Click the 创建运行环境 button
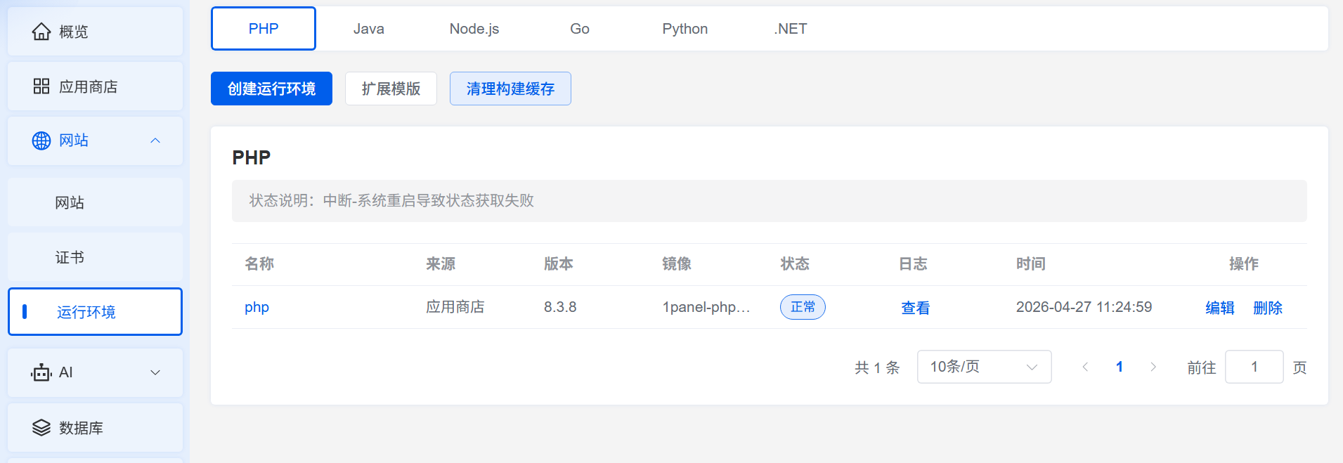Image resolution: width=1343 pixels, height=463 pixels. coord(271,89)
